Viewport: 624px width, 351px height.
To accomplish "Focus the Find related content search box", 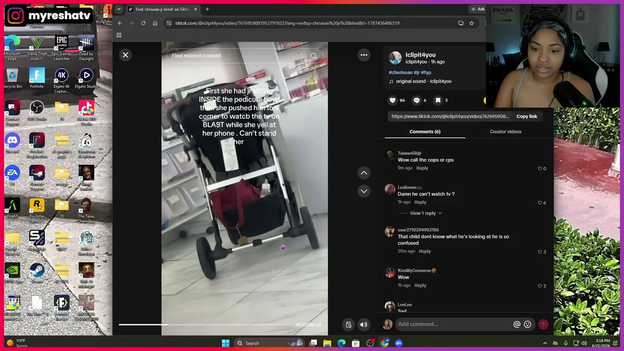I will 239,56.
